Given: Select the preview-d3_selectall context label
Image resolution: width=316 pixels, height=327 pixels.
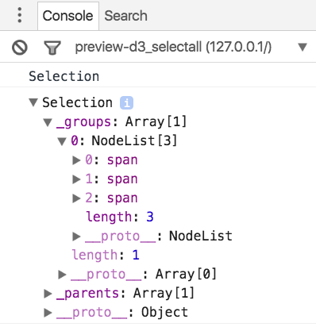Looking at the screenshot, I should 173,48.
